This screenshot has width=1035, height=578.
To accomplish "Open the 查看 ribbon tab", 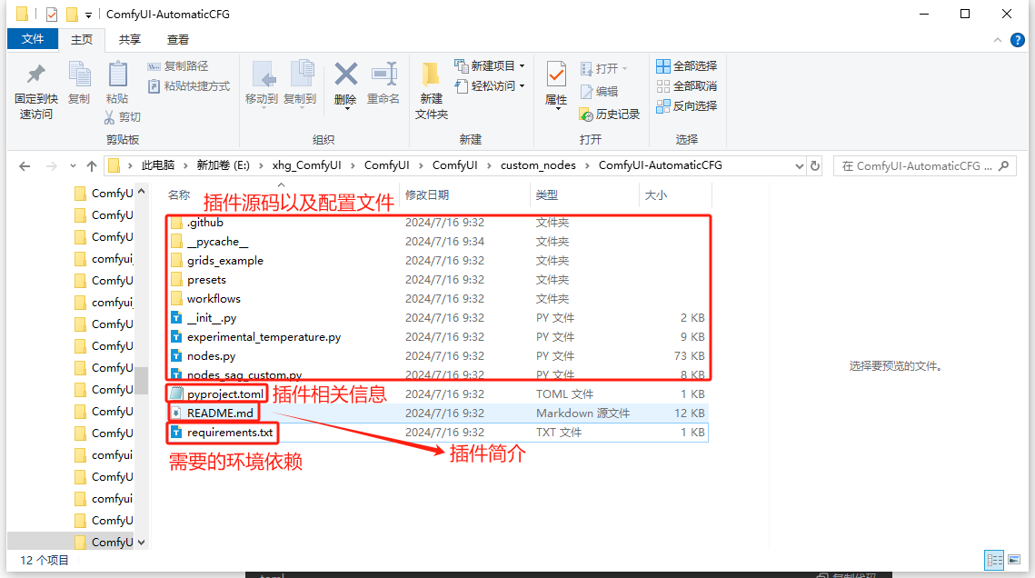I will (178, 39).
